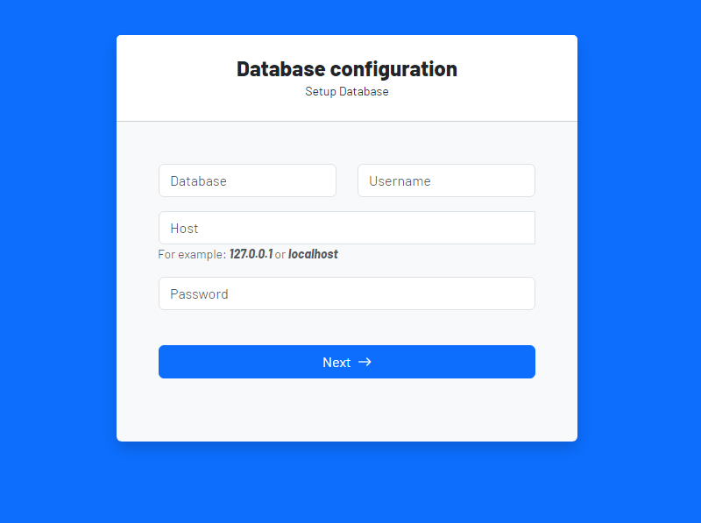
Task: Click into the Username text field
Action: click(446, 180)
